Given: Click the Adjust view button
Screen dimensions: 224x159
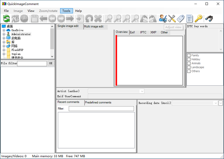Looking at the screenshot, I should pyautogui.click(x=173, y=27).
